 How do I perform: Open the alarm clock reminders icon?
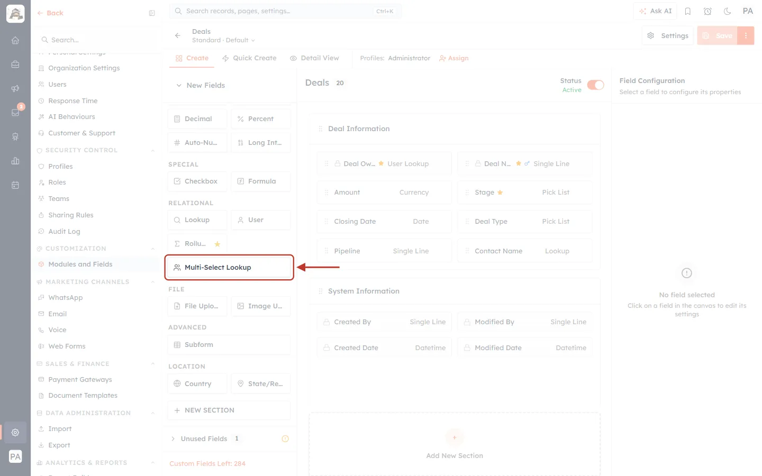pos(707,11)
